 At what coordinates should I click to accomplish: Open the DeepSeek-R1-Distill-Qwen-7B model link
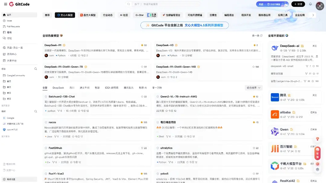point(63,67)
